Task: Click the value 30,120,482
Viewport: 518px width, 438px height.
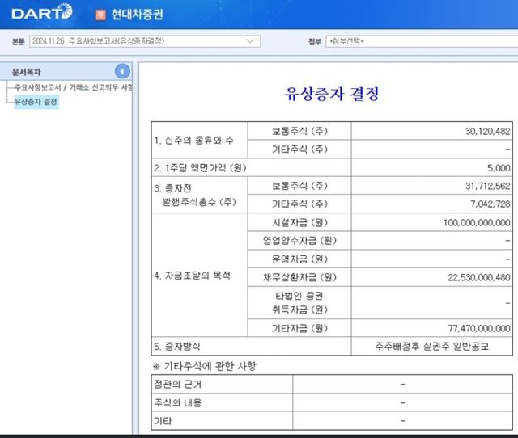Action: click(487, 131)
